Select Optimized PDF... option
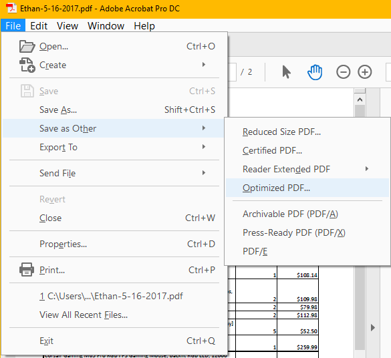Image resolution: width=391 pixels, height=358 pixels. tap(307, 188)
